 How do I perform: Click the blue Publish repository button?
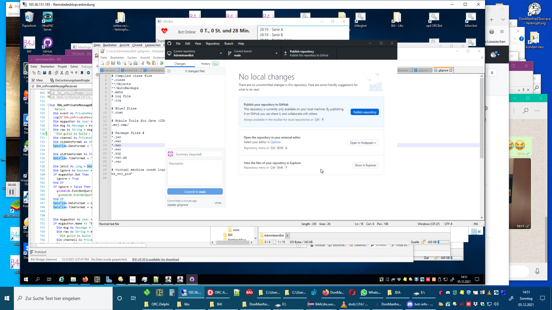365,112
